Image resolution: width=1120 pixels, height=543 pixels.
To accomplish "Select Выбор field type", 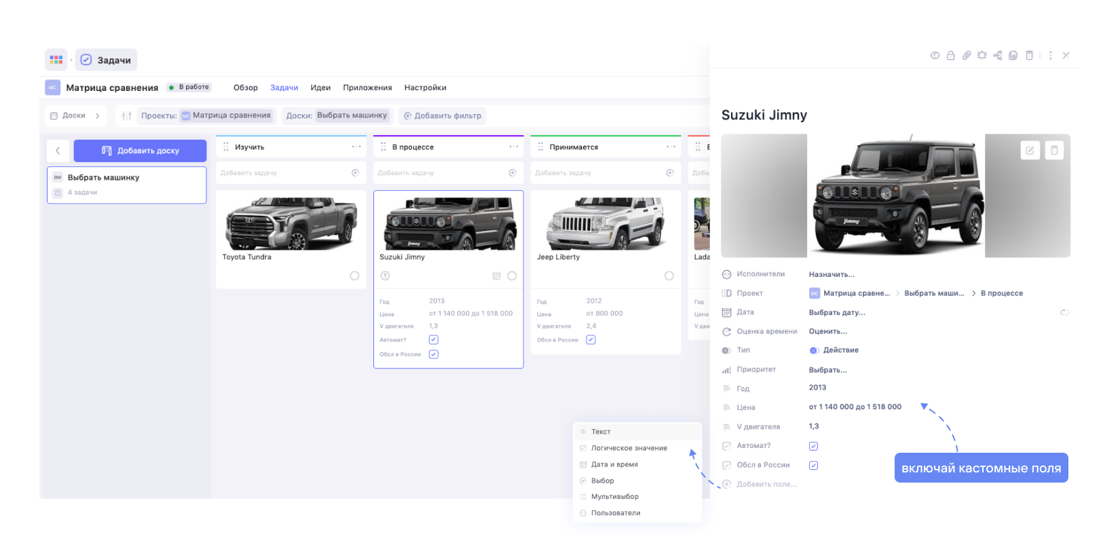I will click(637, 481).
